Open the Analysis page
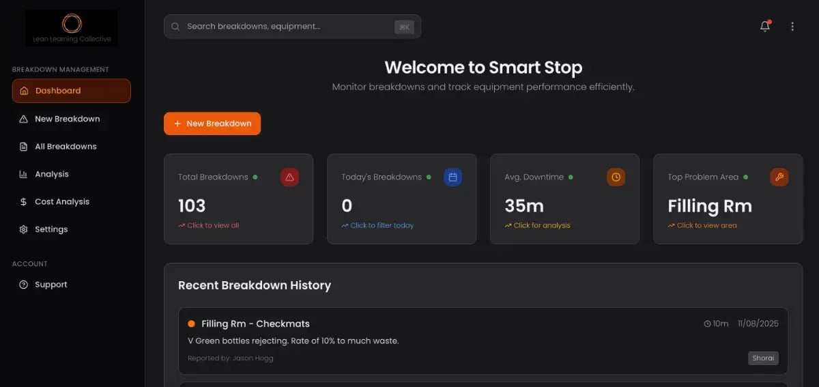The width and height of the screenshot is (819, 387). (71, 174)
